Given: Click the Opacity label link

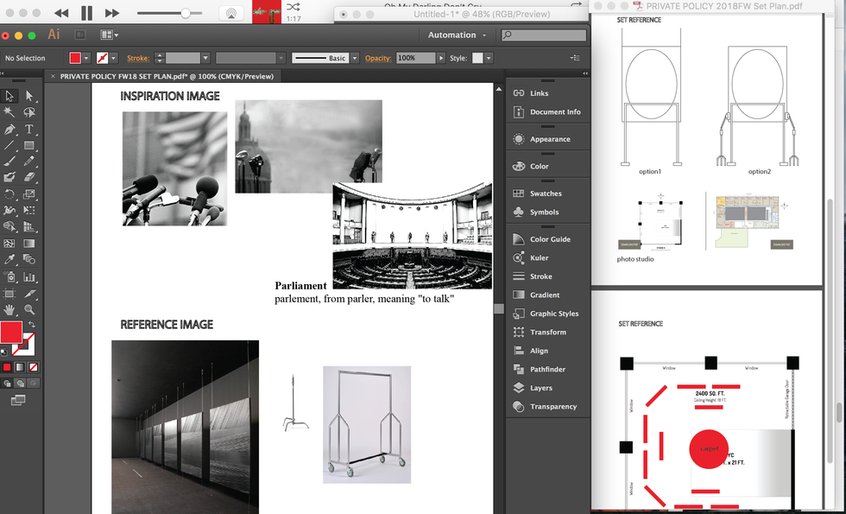Looking at the screenshot, I should [377, 58].
